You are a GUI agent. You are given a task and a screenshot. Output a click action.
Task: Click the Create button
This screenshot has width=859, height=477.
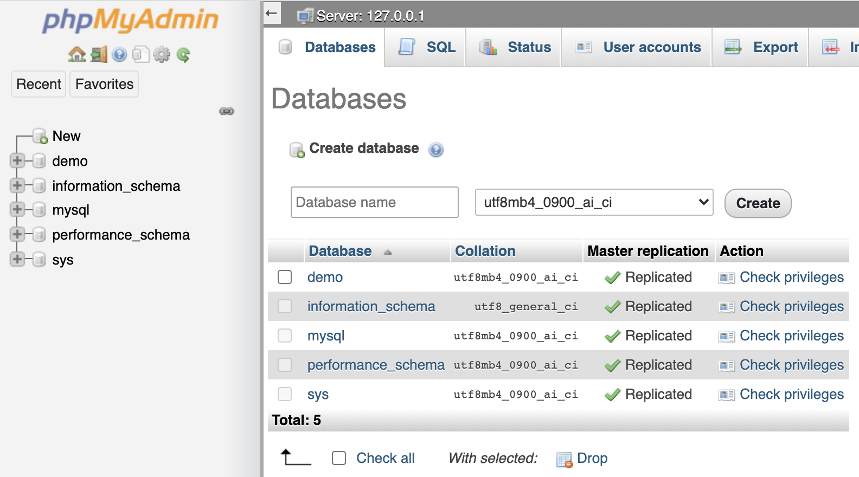pos(758,203)
